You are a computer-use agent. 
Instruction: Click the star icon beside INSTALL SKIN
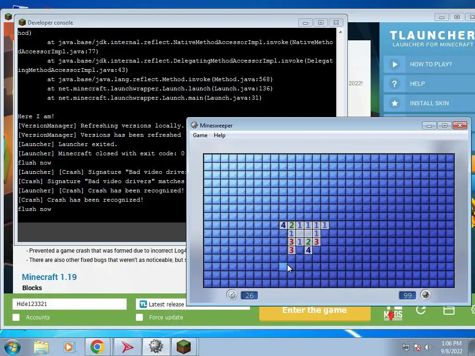pyautogui.click(x=394, y=103)
